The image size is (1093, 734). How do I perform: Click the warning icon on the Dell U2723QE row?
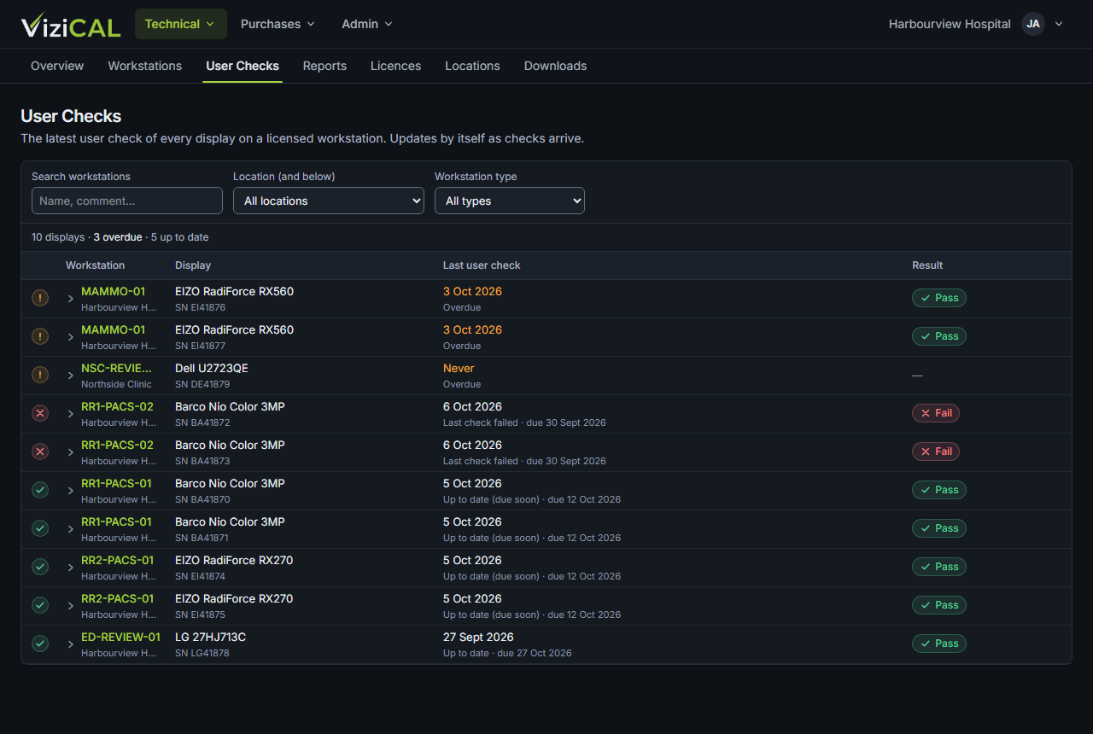click(40, 376)
